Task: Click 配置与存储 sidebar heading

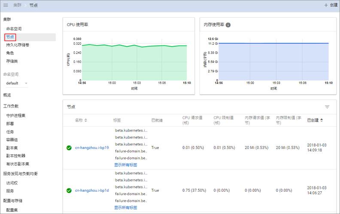Action: pyautogui.click(x=13, y=201)
